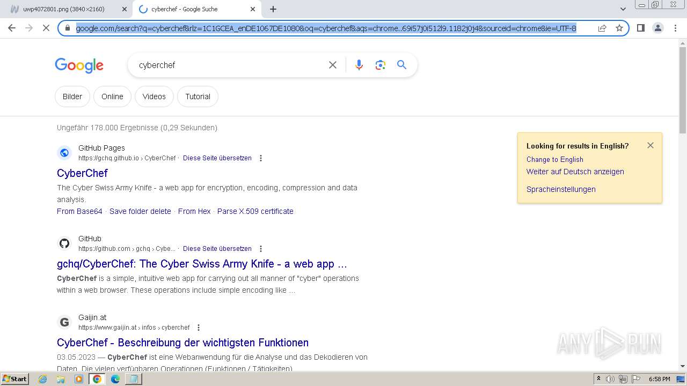Search by image with Google Lens
This screenshot has width=687, height=386.
pyautogui.click(x=381, y=65)
